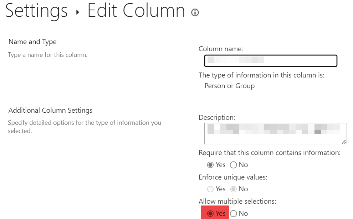Click the Column name label
This screenshot has width=353, height=219.
(220, 49)
